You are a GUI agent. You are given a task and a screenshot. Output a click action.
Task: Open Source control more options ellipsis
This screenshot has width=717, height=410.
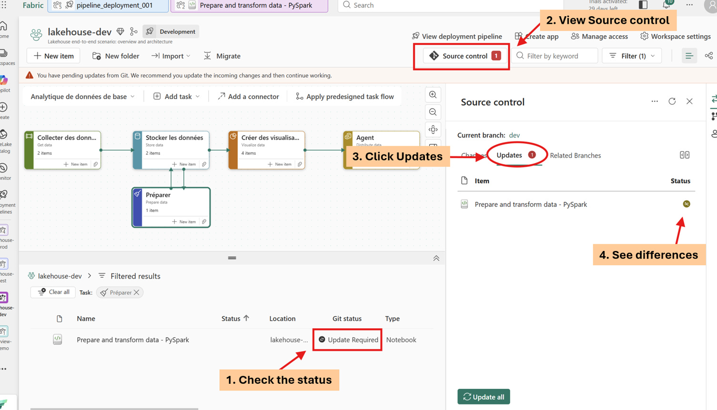(655, 101)
